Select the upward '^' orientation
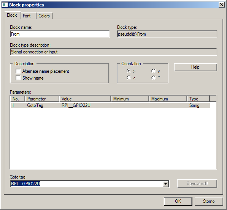227x210 pixels. pyautogui.click(x=154, y=78)
